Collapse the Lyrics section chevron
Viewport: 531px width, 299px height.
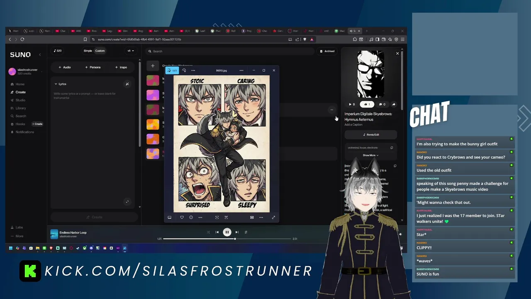[x=56, y=84]
